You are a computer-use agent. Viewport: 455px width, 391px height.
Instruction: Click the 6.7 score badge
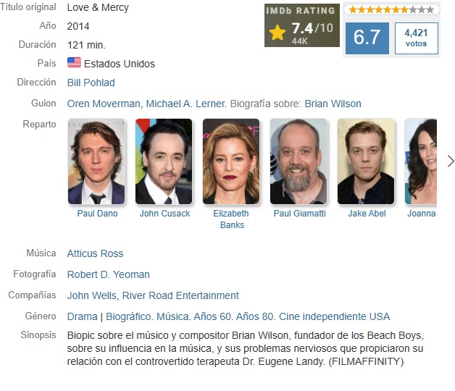tap(367, 38)
